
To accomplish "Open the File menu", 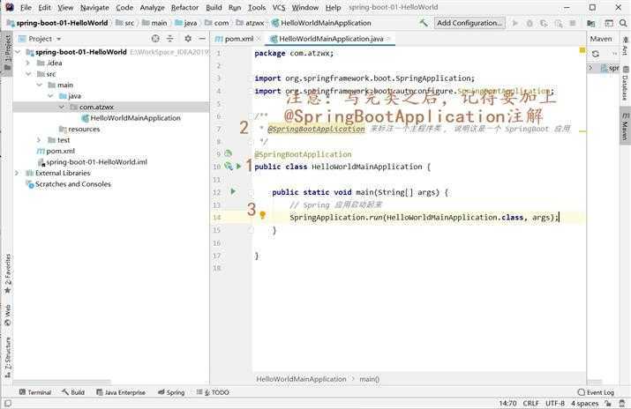I will tap(26, 8).
